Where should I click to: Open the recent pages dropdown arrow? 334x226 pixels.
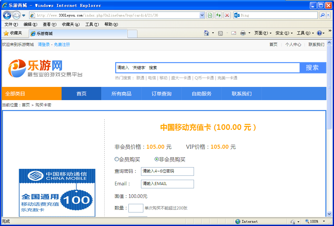pyautogui.click(x=24, y=16)
